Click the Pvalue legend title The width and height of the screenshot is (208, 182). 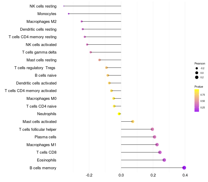pyautogui.click(x=199, y=87)
